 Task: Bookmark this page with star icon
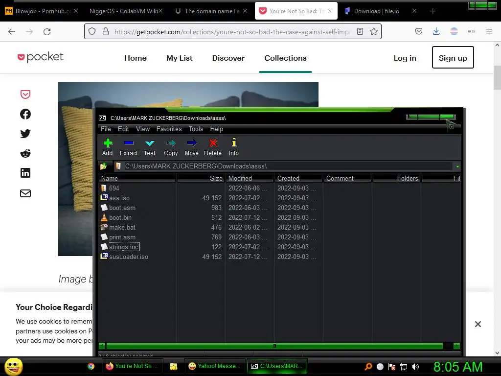tap(373, 31)
